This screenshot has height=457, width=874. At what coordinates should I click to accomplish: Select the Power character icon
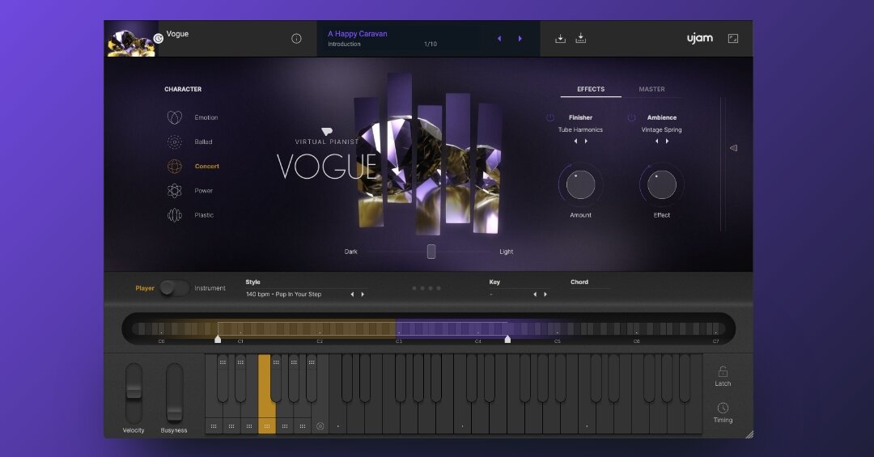point(175,191)
